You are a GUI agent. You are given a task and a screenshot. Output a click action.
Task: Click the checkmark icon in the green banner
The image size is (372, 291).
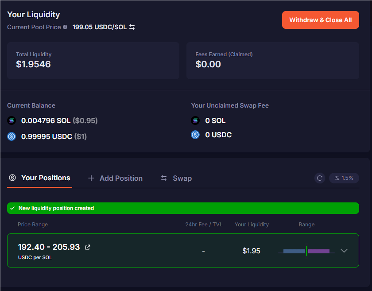12,208
